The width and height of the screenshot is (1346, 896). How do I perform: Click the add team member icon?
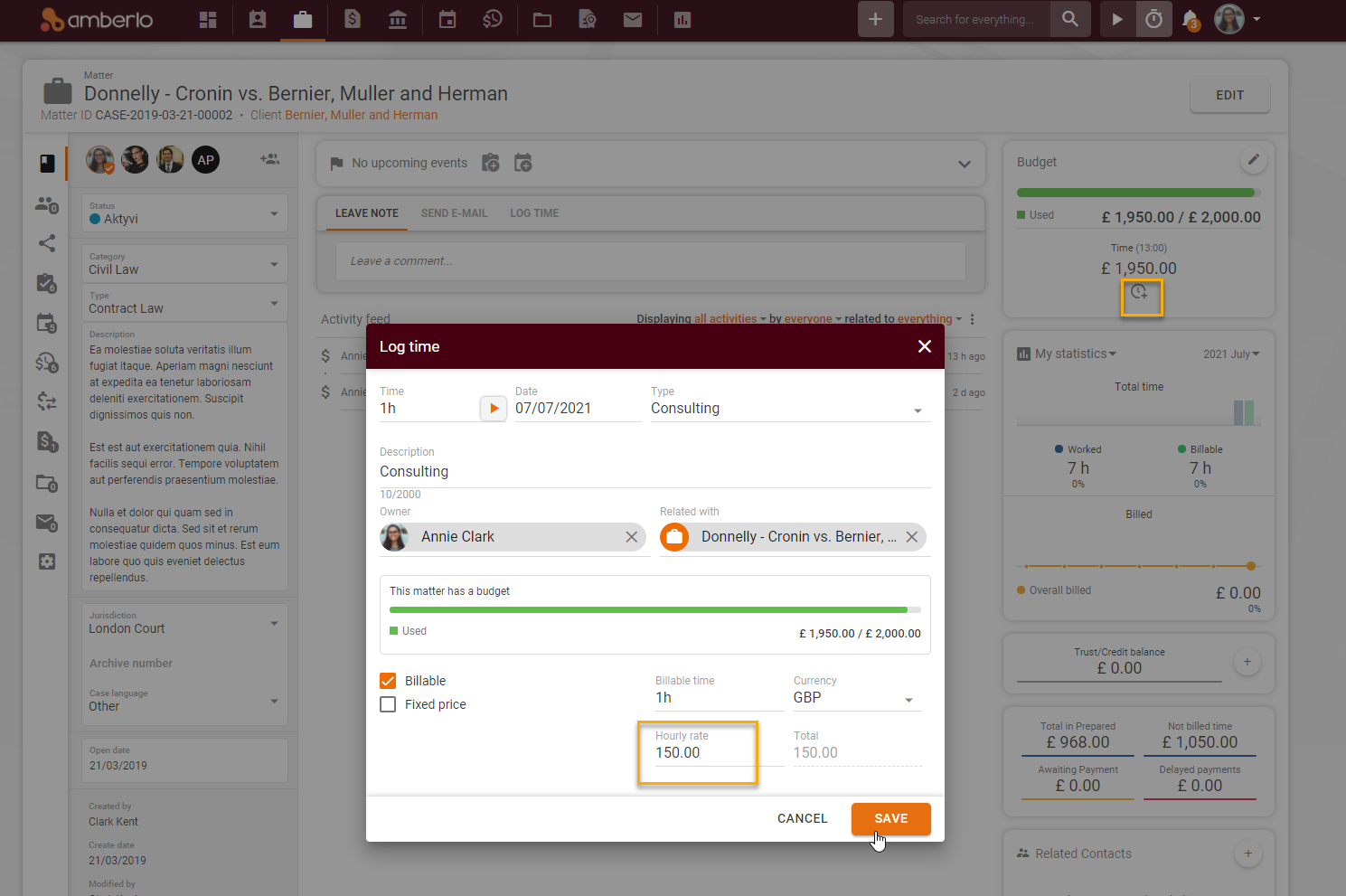point(269,159)
